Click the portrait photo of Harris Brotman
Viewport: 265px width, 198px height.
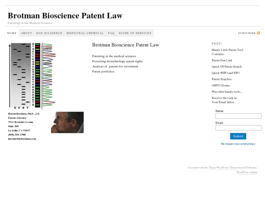[67, 122]
